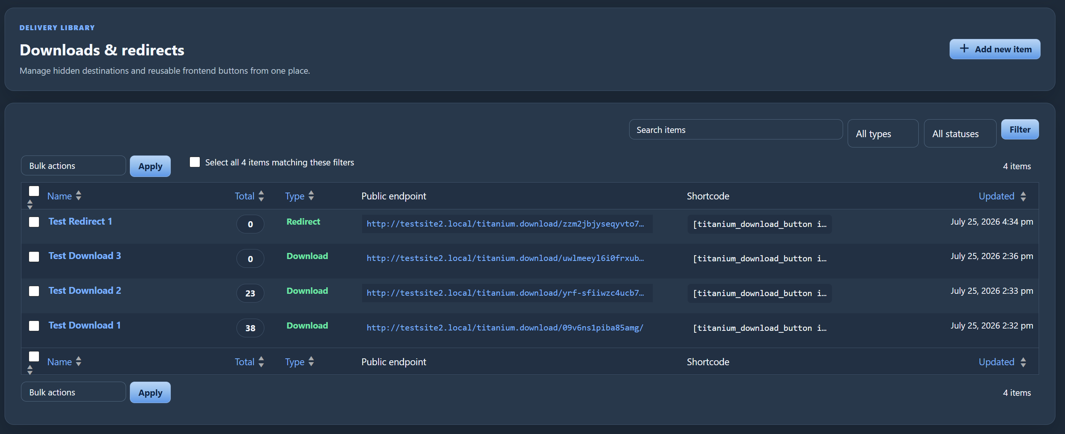Viewport: 1065px width, 434px height.
Task: Click the Test Redirect 1 shortcode box
Action: (x=759, y=224)
